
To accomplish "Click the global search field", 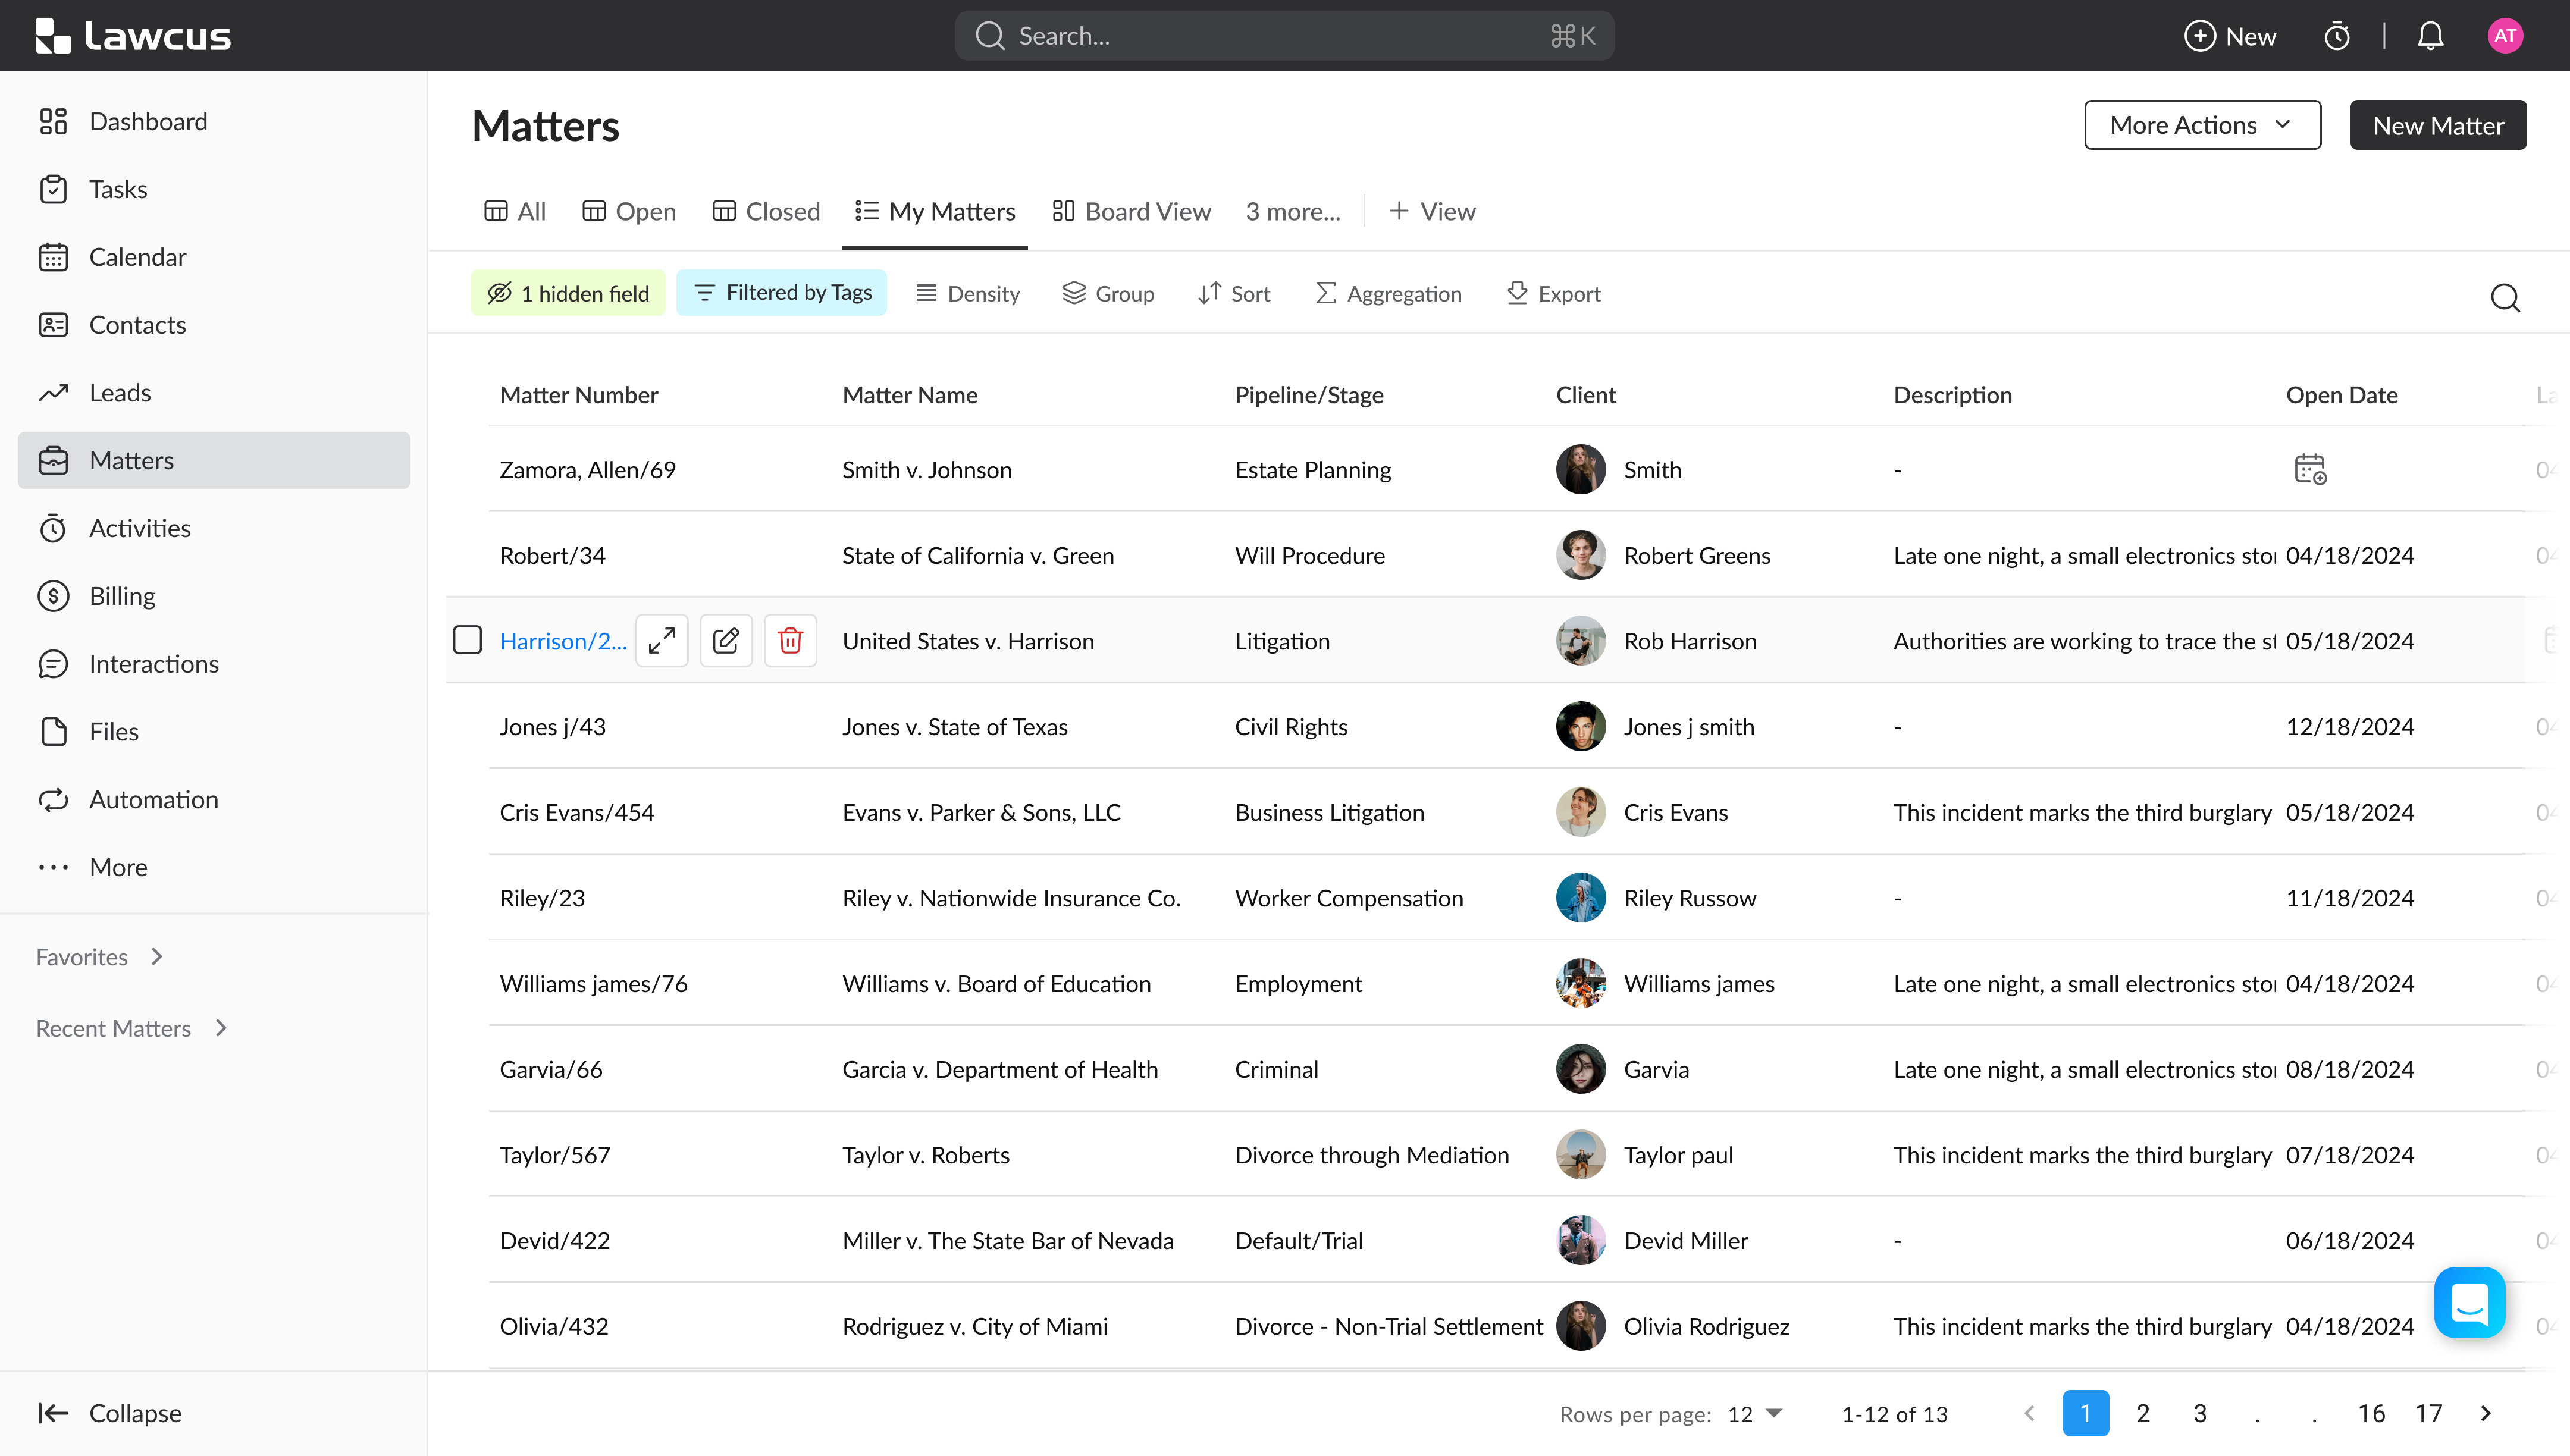I will [x=1284, y=36].
